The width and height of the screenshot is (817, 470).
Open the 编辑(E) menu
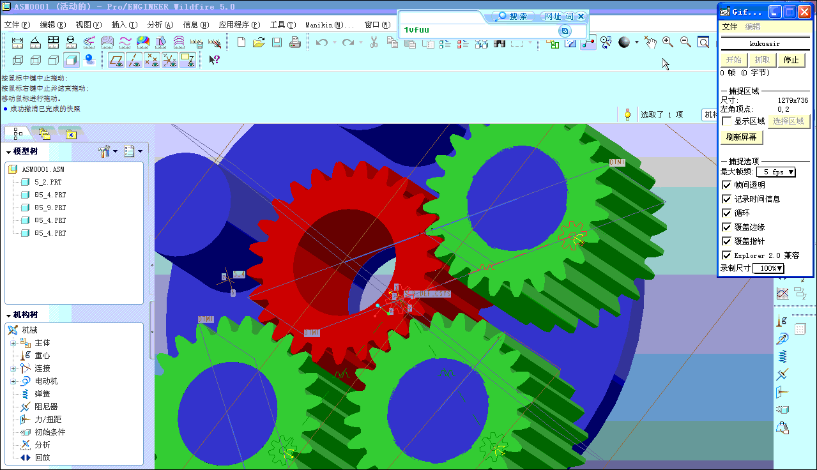(x=53, y=25)
